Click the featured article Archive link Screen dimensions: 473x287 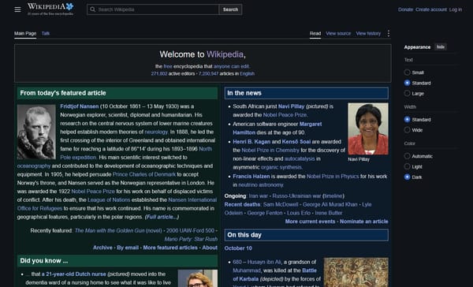(102, 248)
